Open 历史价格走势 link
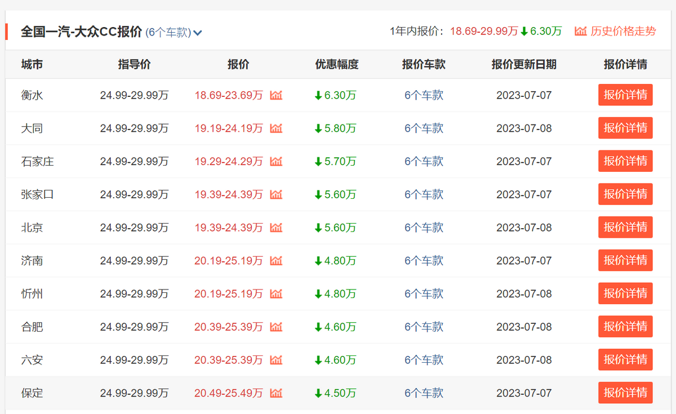The height and width of the screenshot is (414, 676). [615, 31]
